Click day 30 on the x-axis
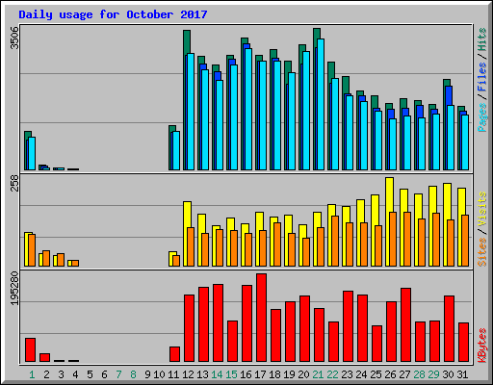Viewport: 493px width, 385px height. pos(448,374)
